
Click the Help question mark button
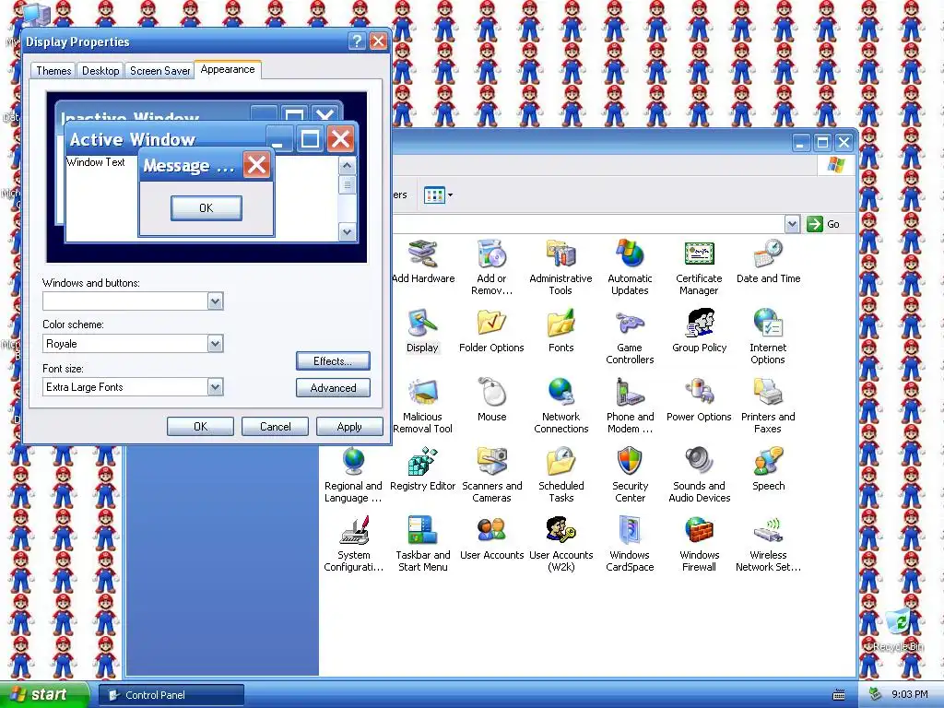click(357, 41)
